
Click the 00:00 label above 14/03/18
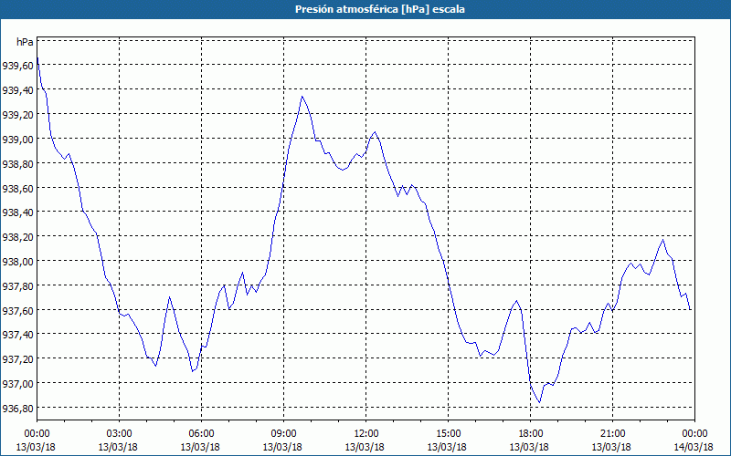694,434
